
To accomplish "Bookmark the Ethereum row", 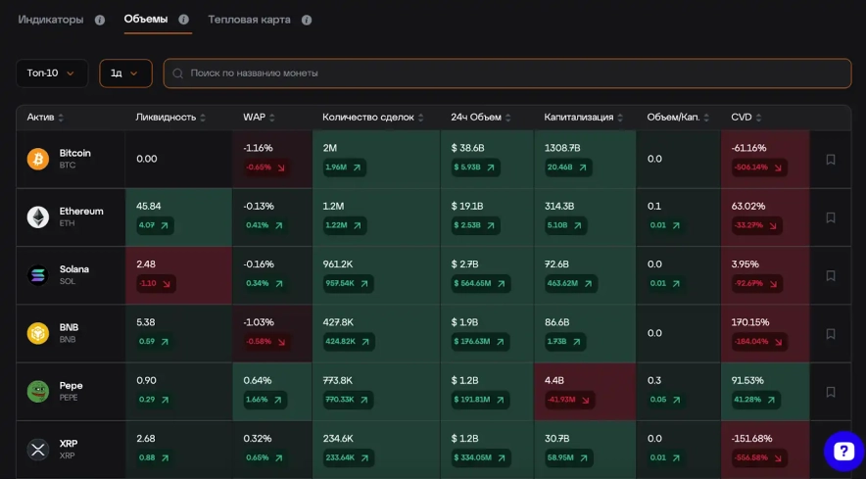I will click(831, 217).
